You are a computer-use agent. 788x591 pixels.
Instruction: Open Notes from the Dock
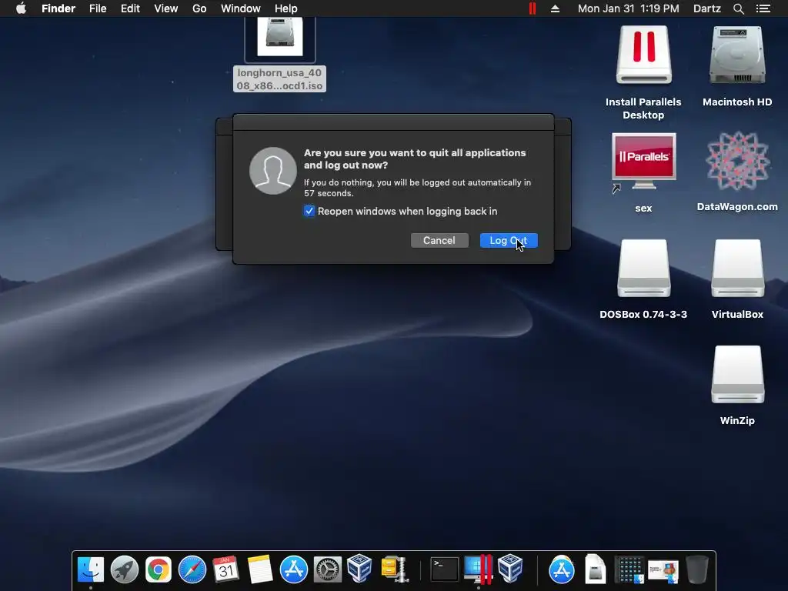(260, 569)
